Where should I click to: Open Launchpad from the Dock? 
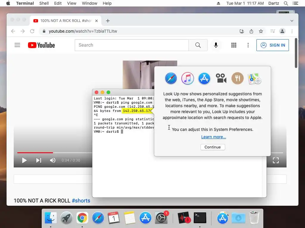(x=66, y=218)
